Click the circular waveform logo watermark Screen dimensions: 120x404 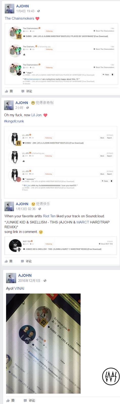click(111, 376)
